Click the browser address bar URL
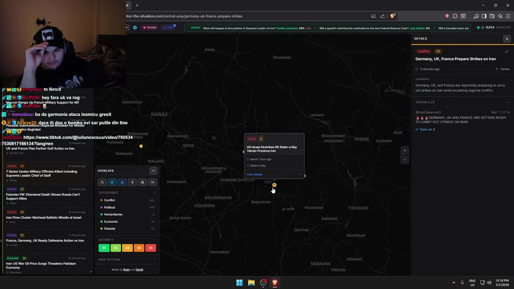The height and width of the screenshot is (289, 514). tap(184, 16)
